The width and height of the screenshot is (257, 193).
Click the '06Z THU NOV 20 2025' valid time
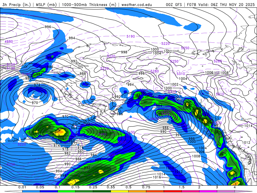click(233, 5)
